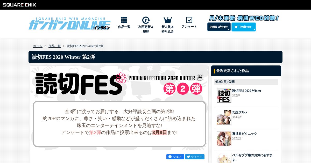Open 読切FES 2020 Winter title link in sidebar
This screenshot has height=163, width=311.
point(247,91)
